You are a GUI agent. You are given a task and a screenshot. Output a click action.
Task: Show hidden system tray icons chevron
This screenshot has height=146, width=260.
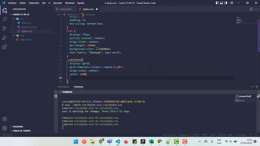[x=199, y=142]
